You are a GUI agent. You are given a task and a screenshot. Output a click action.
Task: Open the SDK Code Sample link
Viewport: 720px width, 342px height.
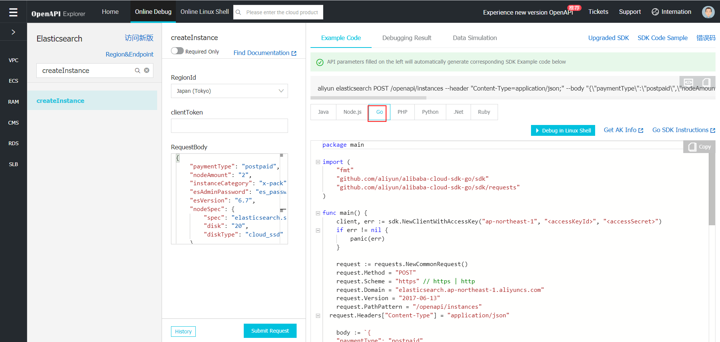point(663,38)
